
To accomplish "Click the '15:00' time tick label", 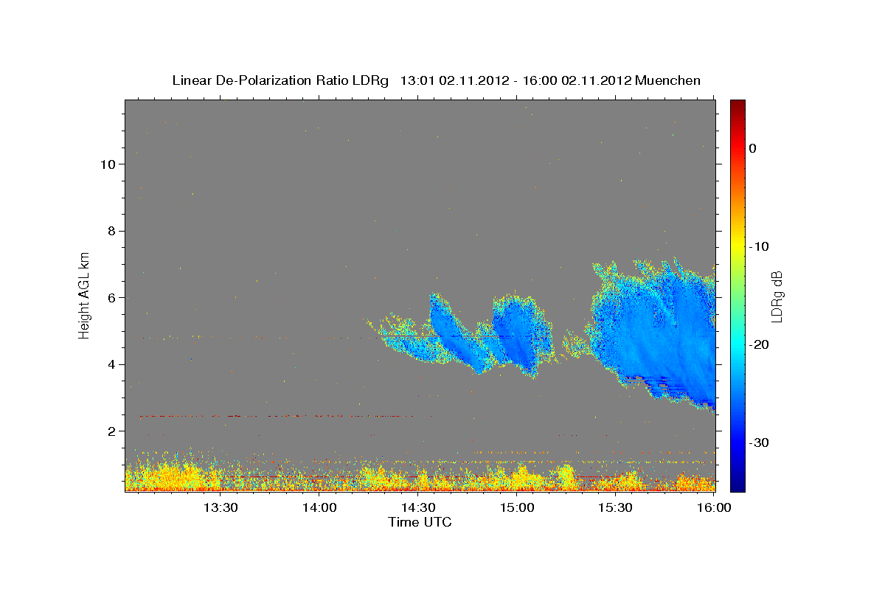I will pos(517,507).
